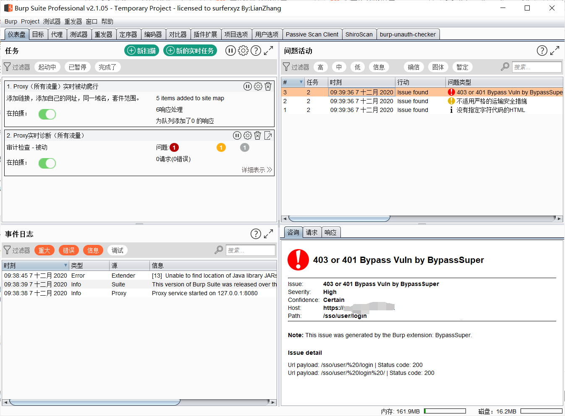Toggle the 中 severity issue filter
Image resolution: width=565 pixels, height=416 pixels.
339,67
